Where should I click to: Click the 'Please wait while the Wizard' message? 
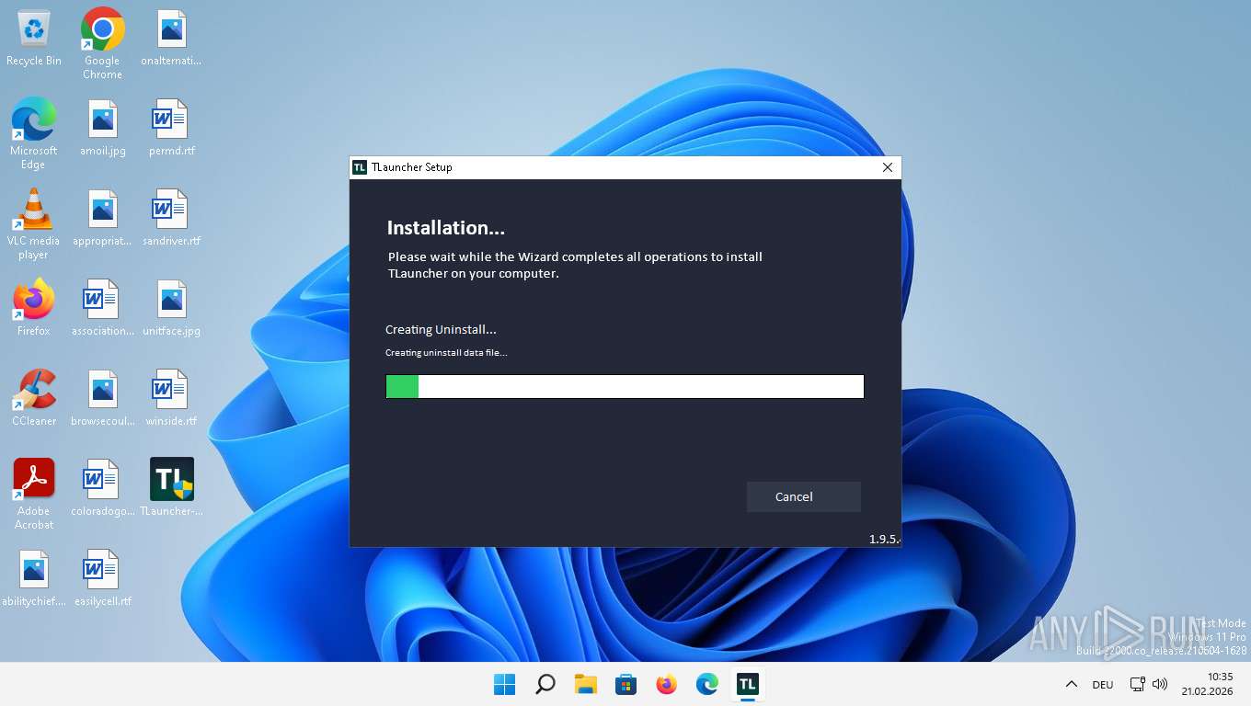[575, 265]
